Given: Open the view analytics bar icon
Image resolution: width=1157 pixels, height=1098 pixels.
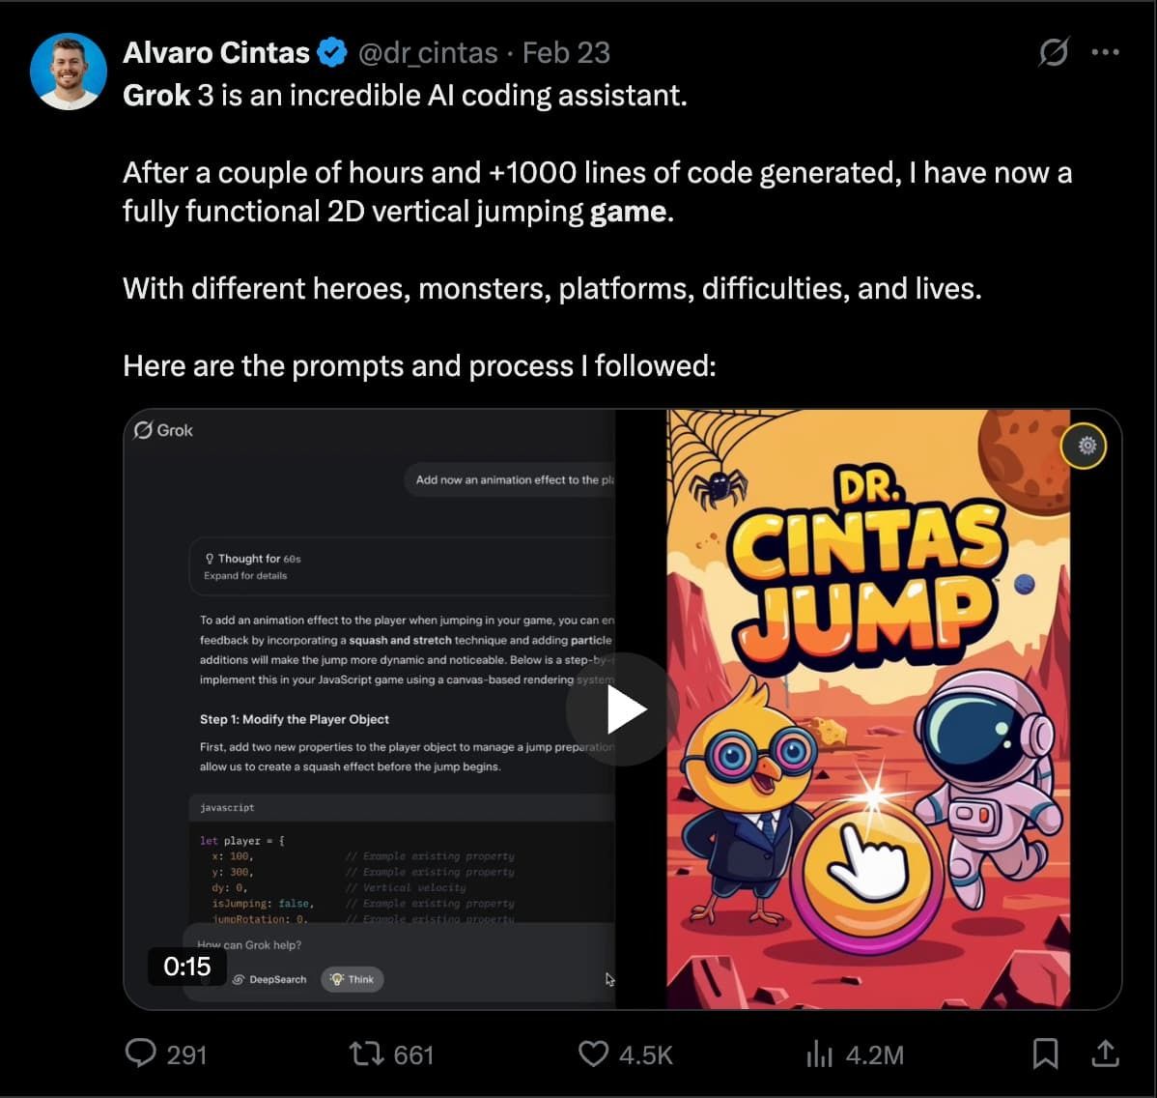Looking at the screenshot, I should pos(819,1054).
